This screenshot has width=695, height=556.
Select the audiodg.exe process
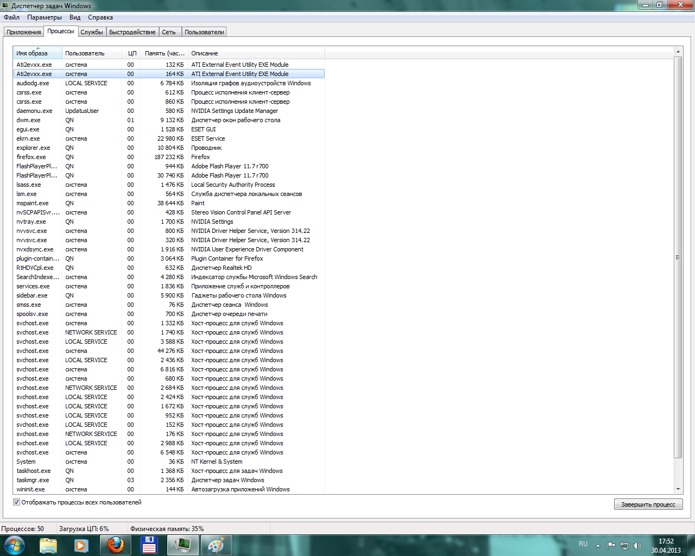point(169,83)
